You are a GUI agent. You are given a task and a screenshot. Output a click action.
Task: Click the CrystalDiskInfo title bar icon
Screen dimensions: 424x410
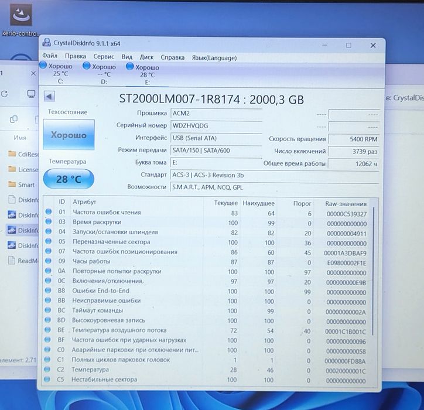[x=46, y=42]
